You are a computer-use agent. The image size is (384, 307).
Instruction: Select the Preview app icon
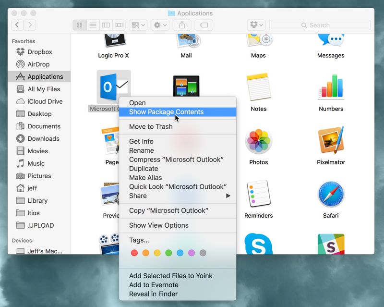click(110, 194)
